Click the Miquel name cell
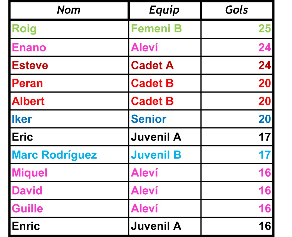This screenshot has width=292, height=237. (x=69, y=173)
